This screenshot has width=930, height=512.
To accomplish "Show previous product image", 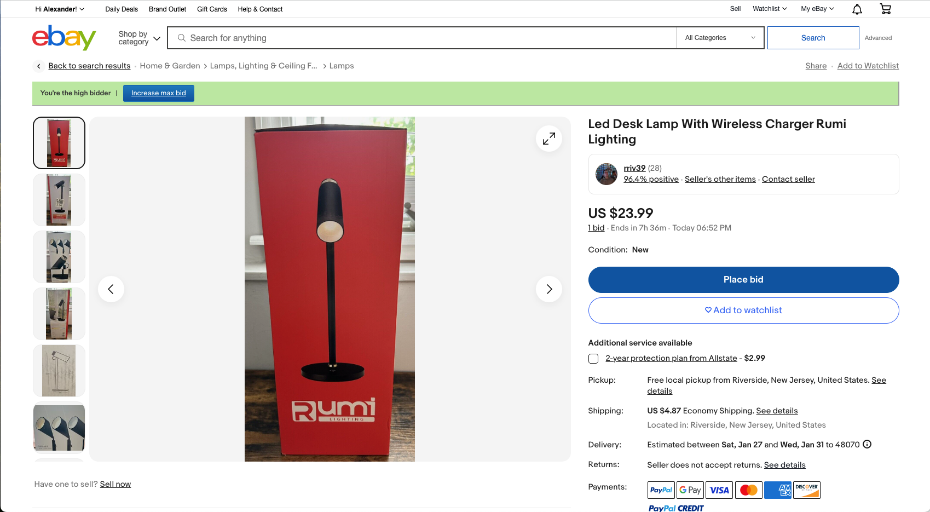I will point(111,289).
